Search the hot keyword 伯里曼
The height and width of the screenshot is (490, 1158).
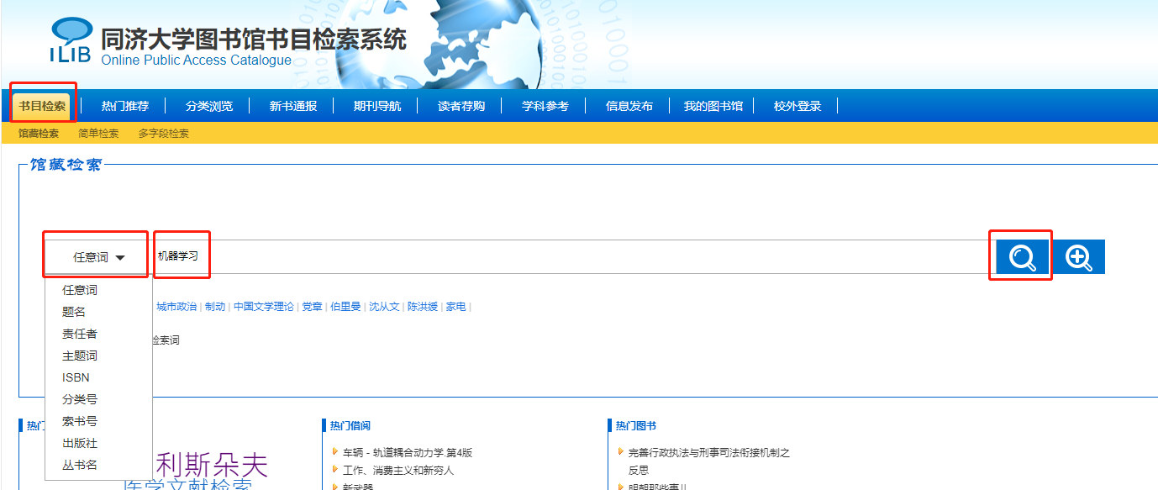pos(346,307)
